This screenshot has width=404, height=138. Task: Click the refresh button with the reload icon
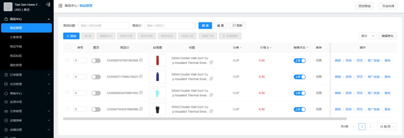coord(237,26)
